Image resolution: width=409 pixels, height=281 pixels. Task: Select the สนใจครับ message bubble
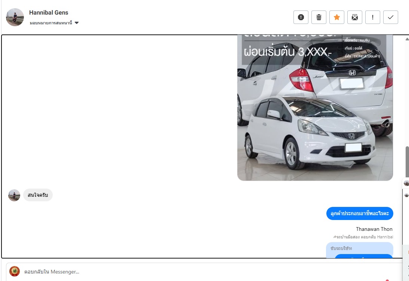[x=38, y=195]
